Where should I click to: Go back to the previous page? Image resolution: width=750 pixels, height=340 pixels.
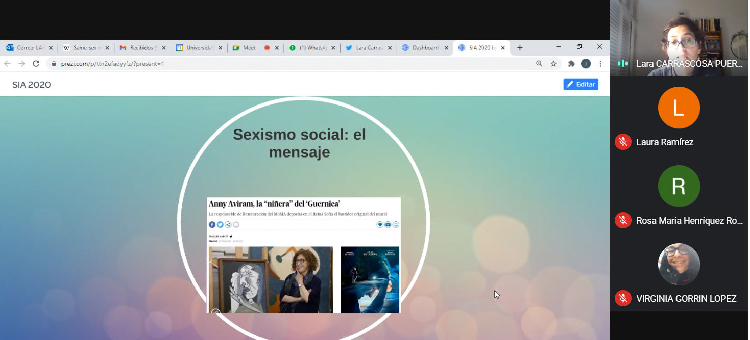[x=7, y=64]
